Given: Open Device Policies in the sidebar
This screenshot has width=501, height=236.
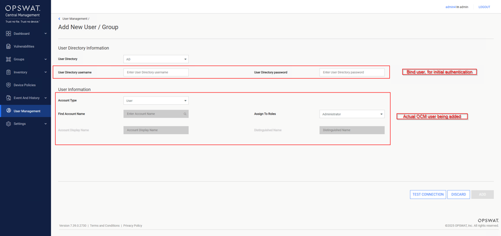Looking at the screenshot, I should [x=25, y=85].
